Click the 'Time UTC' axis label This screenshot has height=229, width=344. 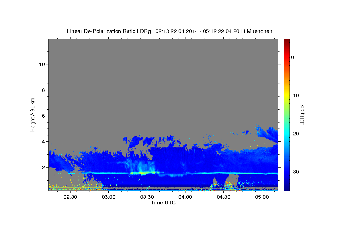click(x=163, y=203)
